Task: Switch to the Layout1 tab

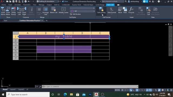Action: (13, 89)
